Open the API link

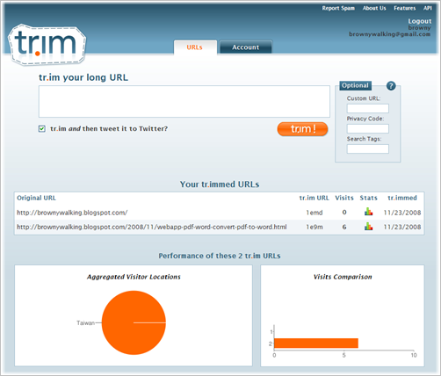[428, 8]
